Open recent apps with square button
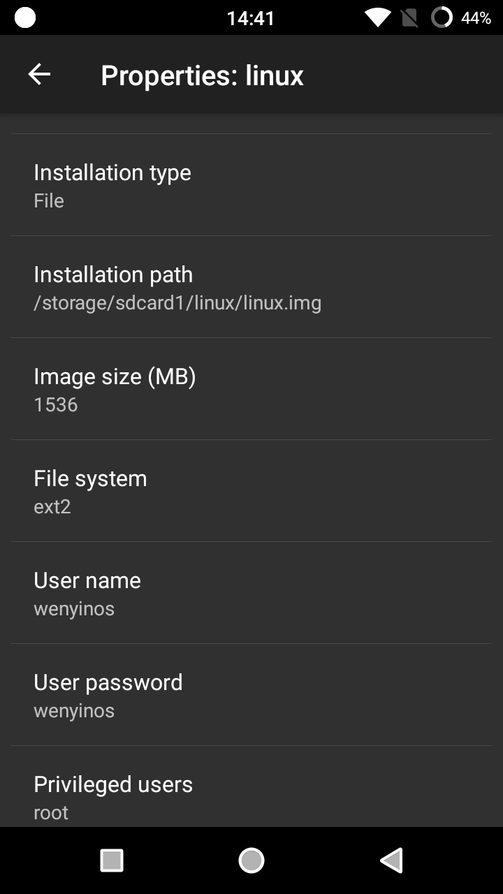This screenshot has width=503, height=894. [x=112, y=860]
